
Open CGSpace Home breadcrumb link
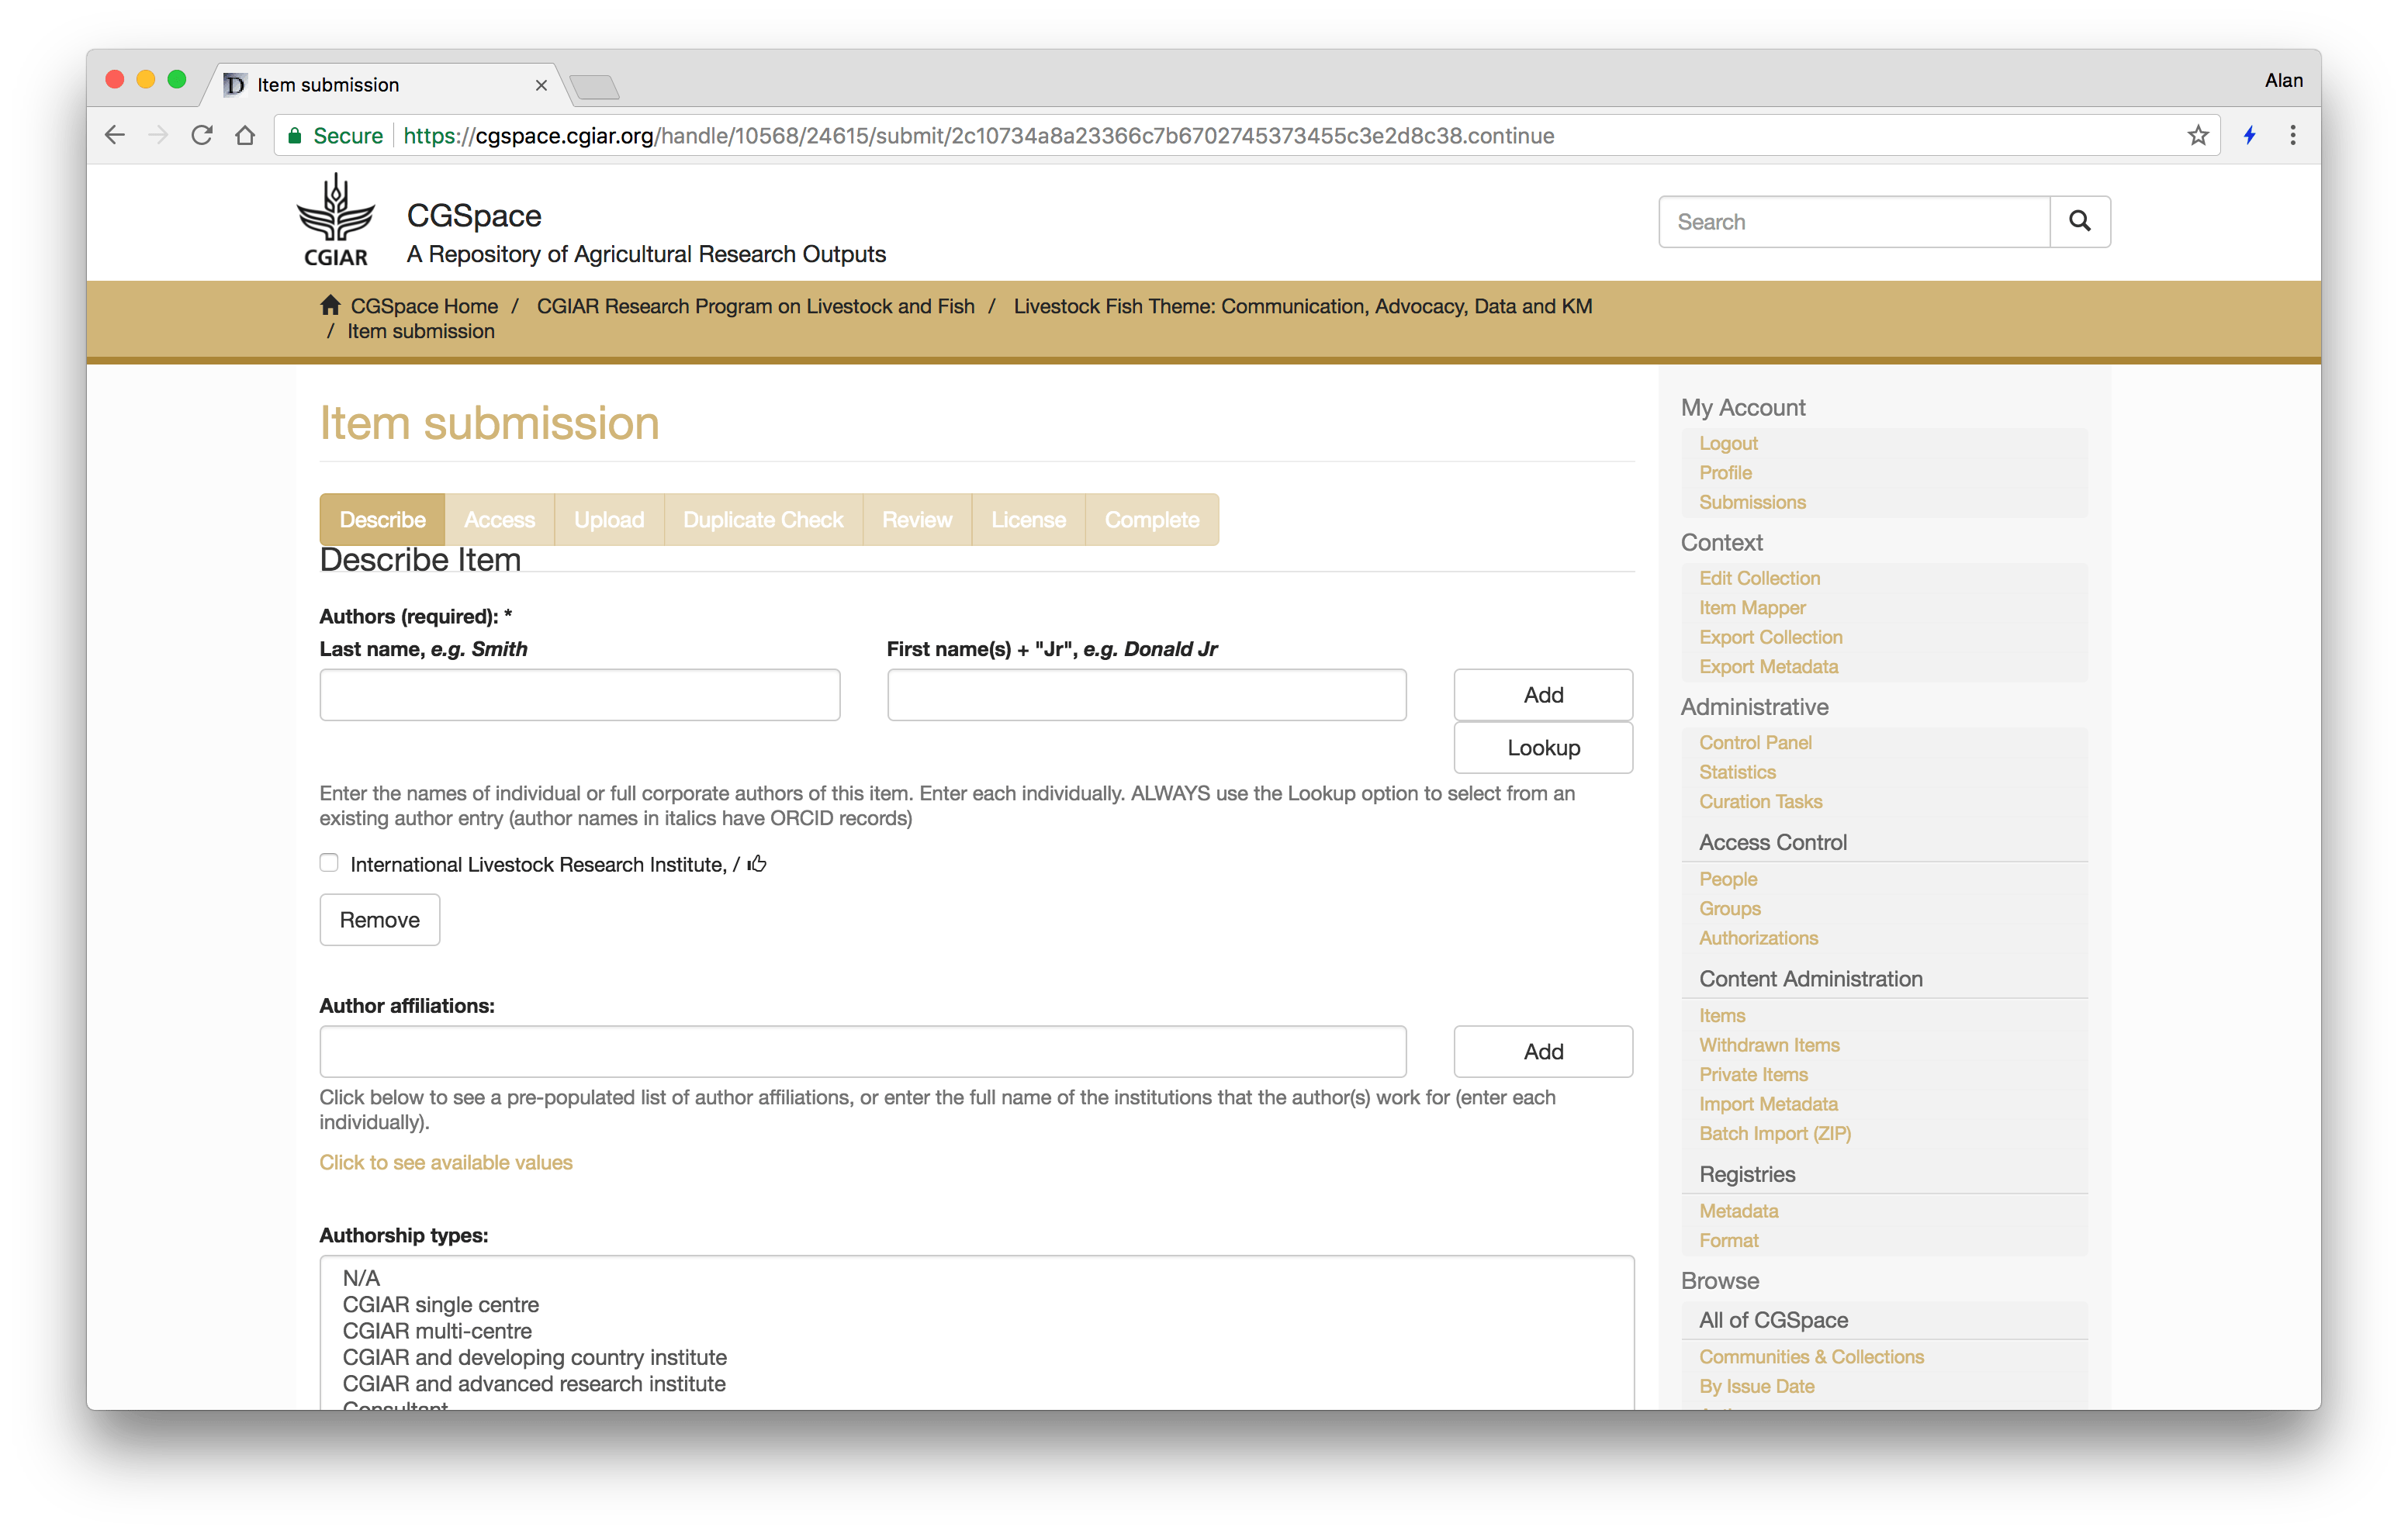pyautogui.click(x=424, y=306)
